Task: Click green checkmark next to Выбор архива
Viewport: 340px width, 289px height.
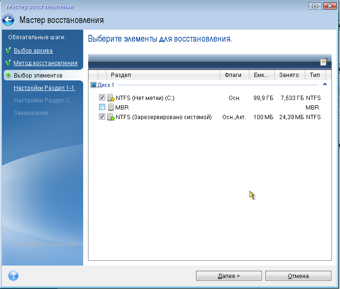Action: pos(8,50)
